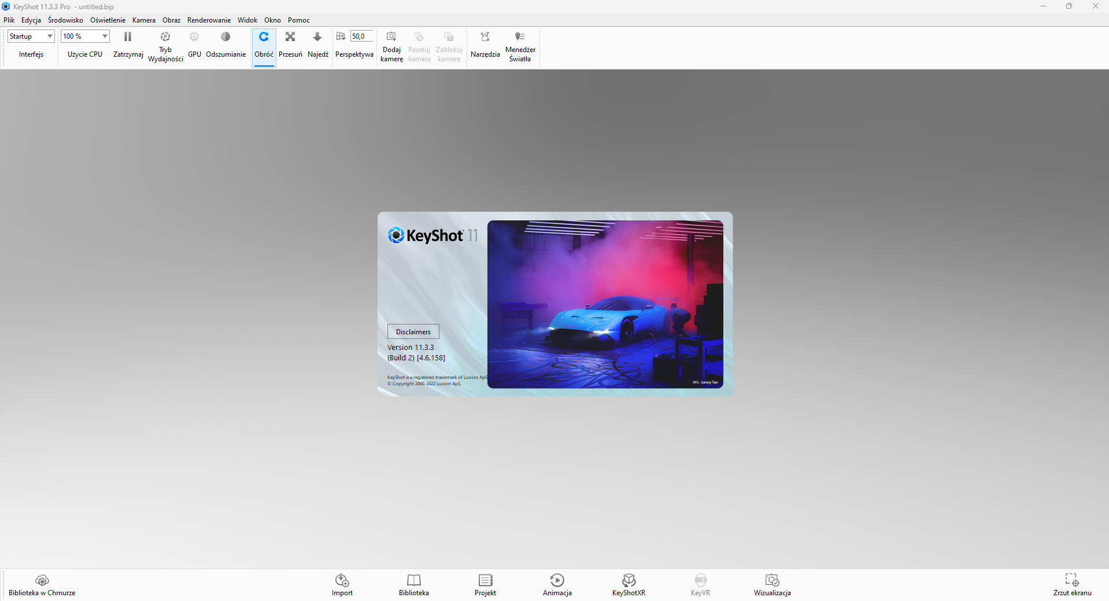This screenshot has width=1109, height=601.
Task: Restore down the KeyShot window
Action: (x=1069, y=6)
